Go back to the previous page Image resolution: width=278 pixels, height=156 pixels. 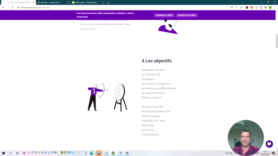click(3, 8)
